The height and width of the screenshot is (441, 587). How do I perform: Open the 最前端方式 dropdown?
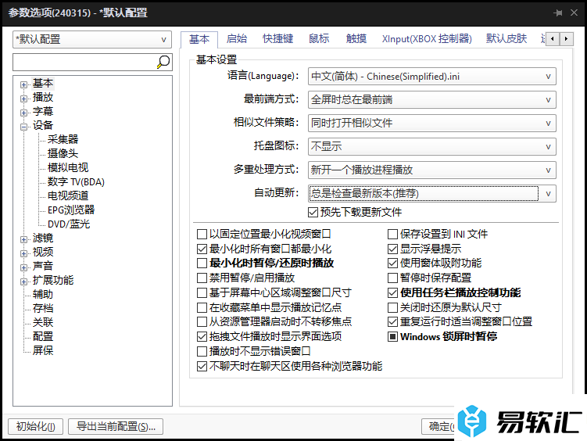tap(431, 99)
